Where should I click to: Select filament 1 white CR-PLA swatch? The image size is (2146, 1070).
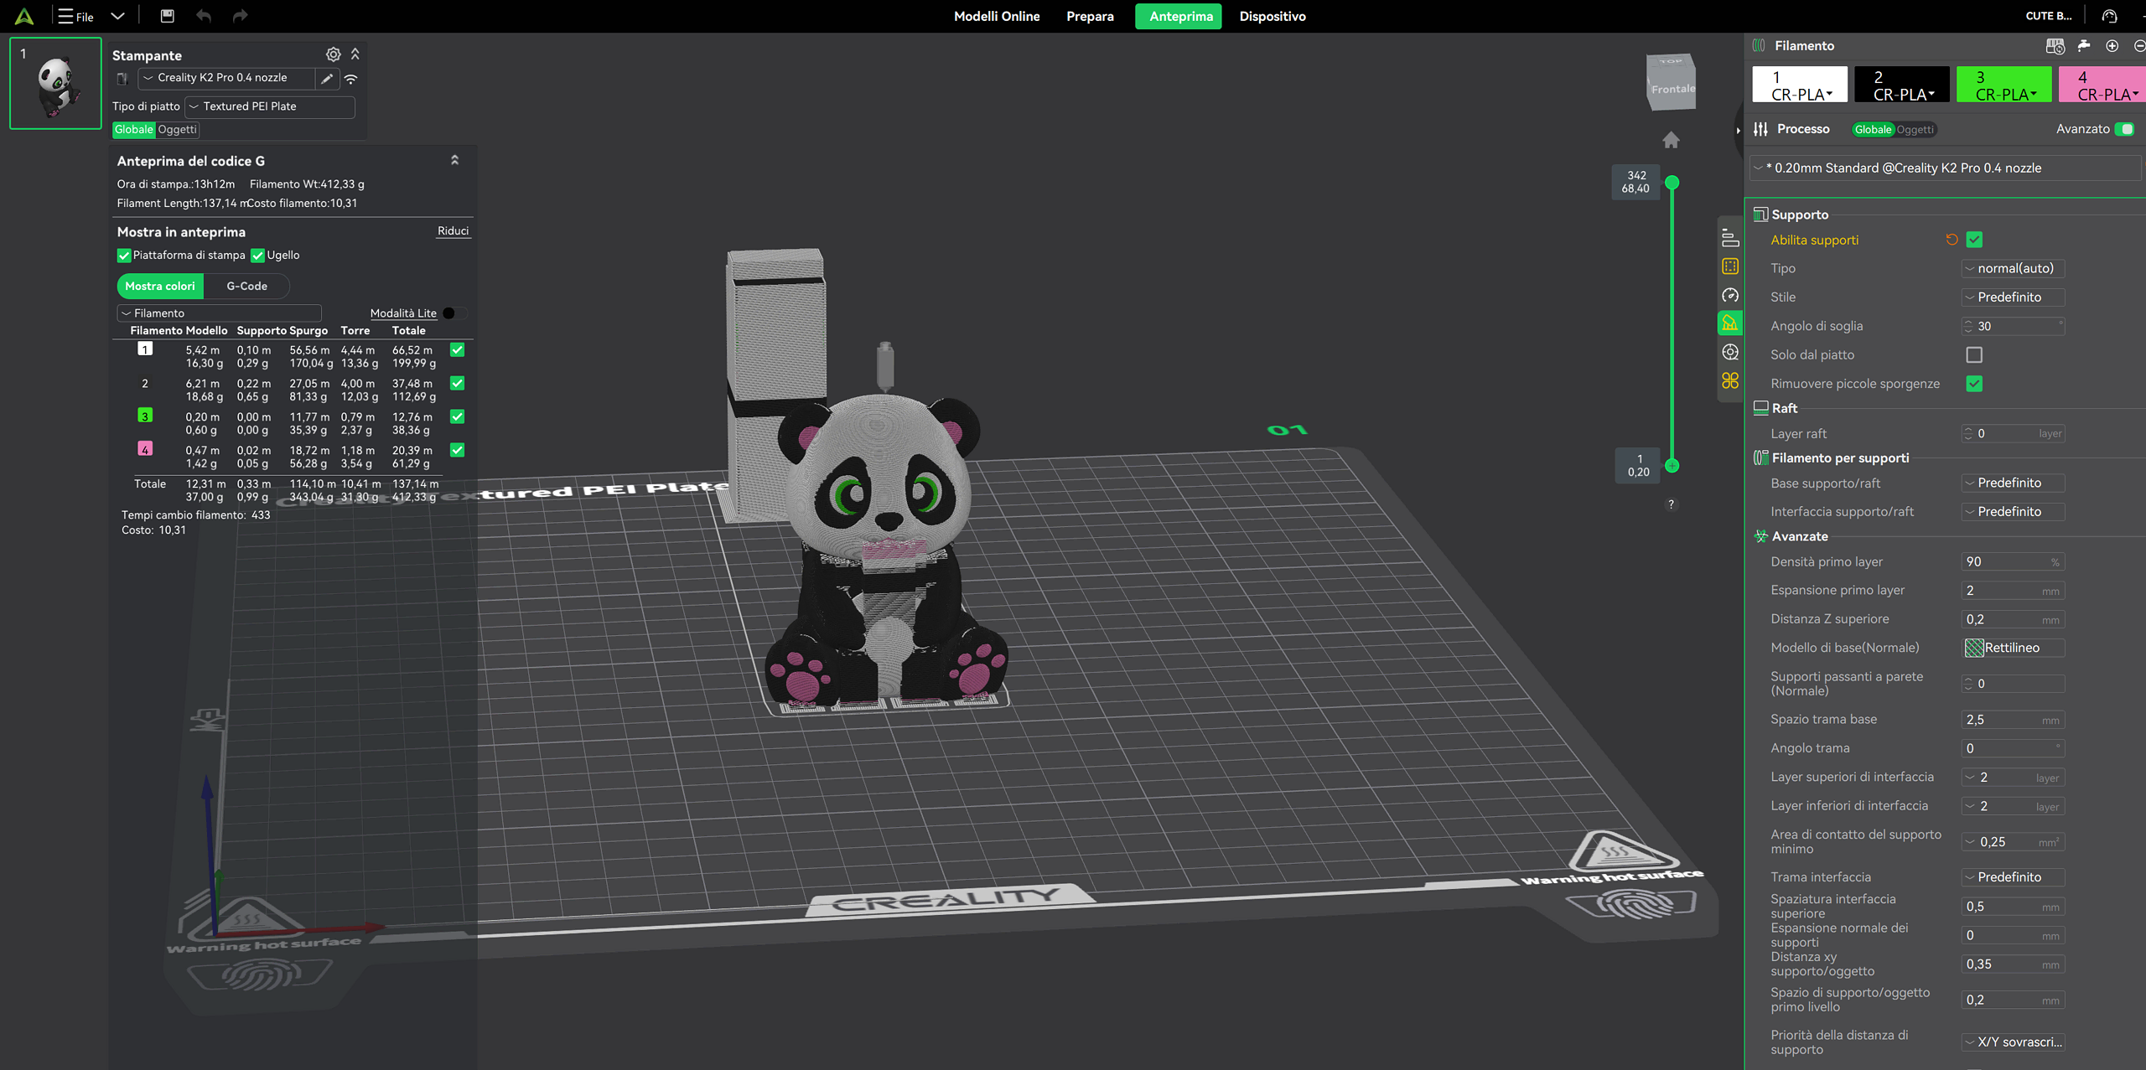point(1800,85)
